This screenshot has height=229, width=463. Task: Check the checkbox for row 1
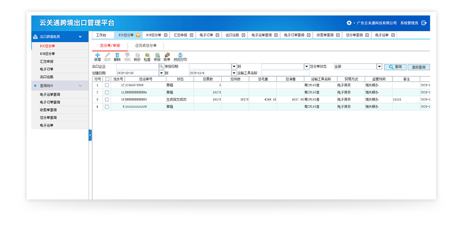pos(107,85)
